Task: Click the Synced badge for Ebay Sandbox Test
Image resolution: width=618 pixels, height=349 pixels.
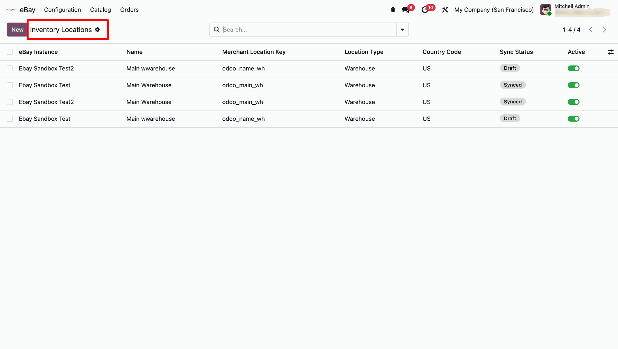Action: point(513,85)
